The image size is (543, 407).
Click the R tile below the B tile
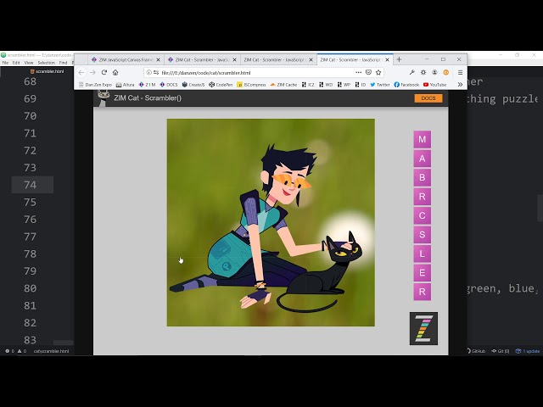point(423,197)
